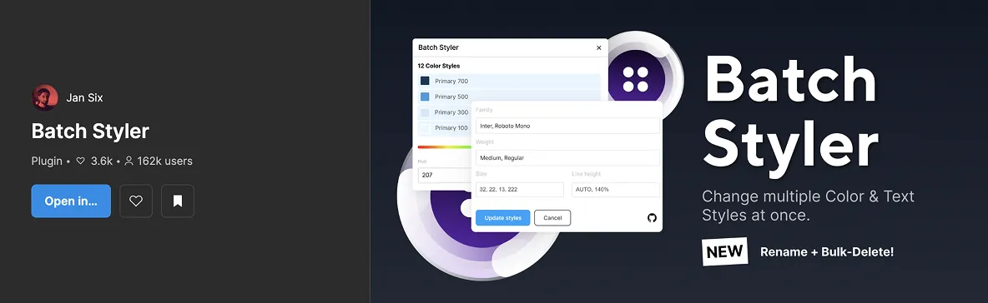Close the Batch Styler dialog with X

click(598, 47)
